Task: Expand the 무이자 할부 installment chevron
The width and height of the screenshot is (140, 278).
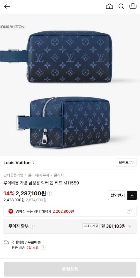Action: (130, 226)
